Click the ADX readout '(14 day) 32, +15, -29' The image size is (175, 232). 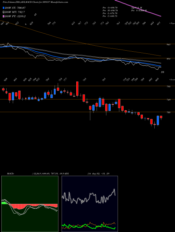[98, 174]
